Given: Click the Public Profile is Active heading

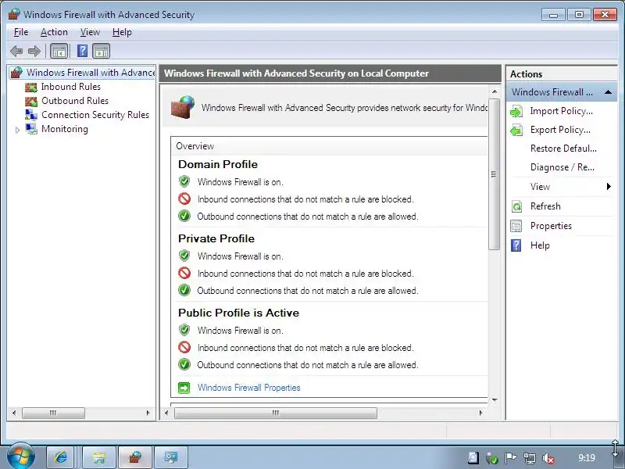Looking at the screenshot, I should point(239,313).
